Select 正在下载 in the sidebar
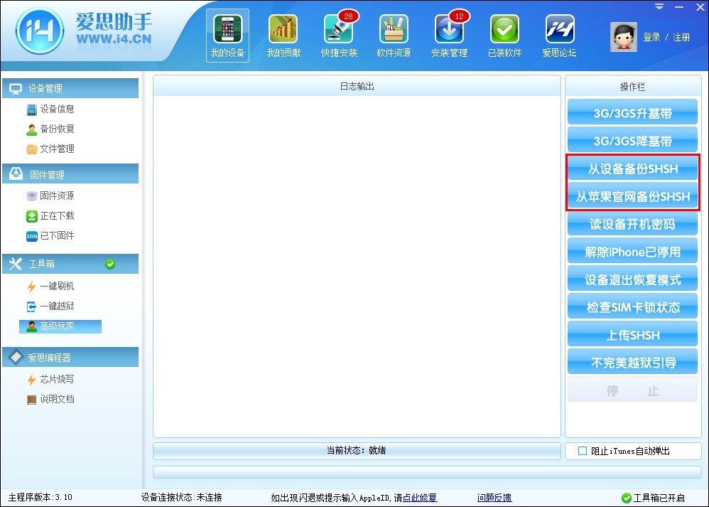The width and height of the screenshot is (709, 507). 50,216
